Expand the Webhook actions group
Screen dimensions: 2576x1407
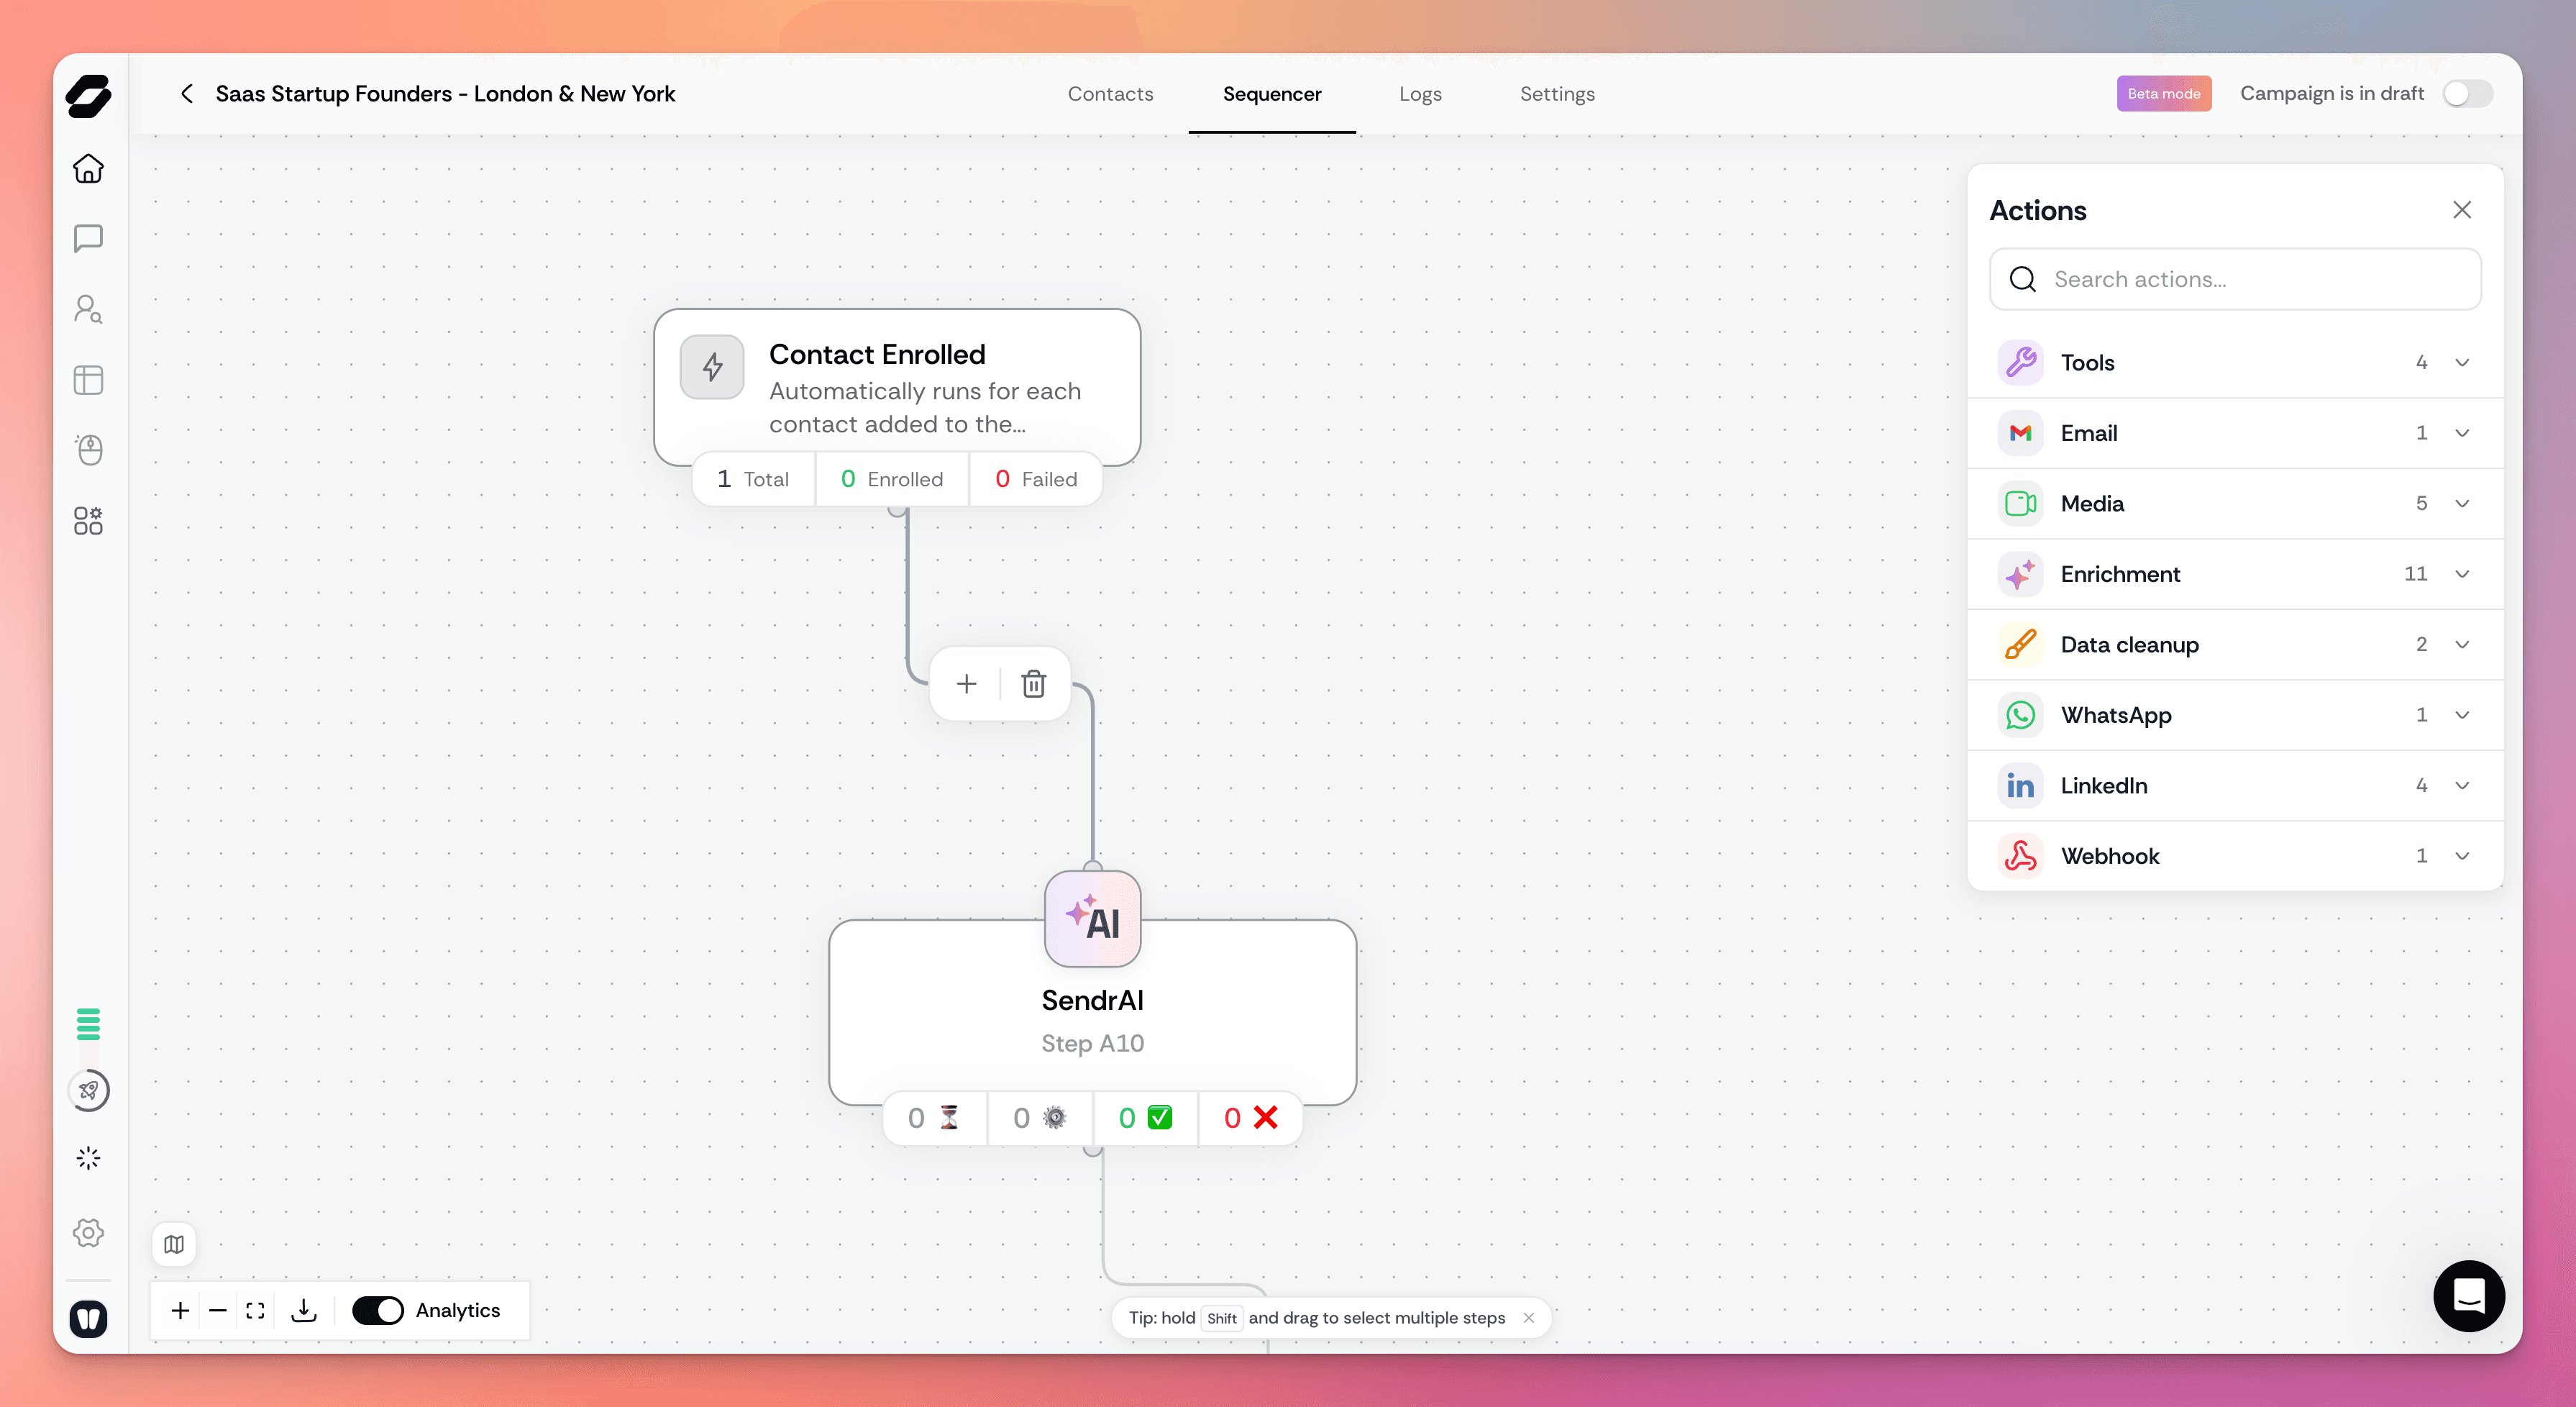[2235, 856]
